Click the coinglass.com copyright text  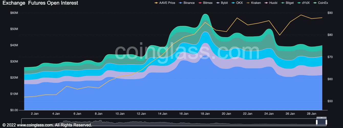pyautogui.click(x=47, y=125)
